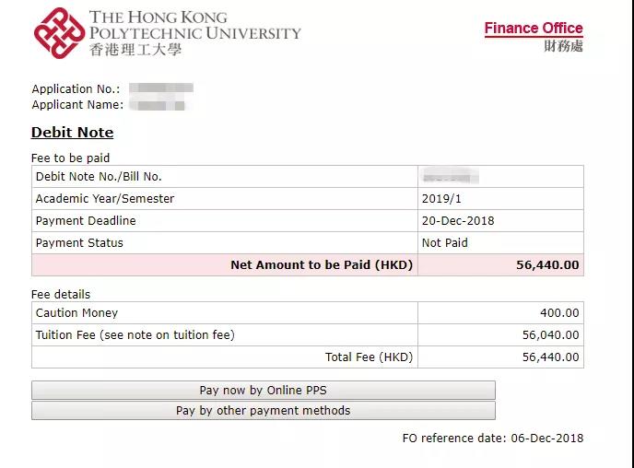Viewport: 634px width, 468px height.
Task: Click the Tuition Fee row label
Action: (135, 335)
